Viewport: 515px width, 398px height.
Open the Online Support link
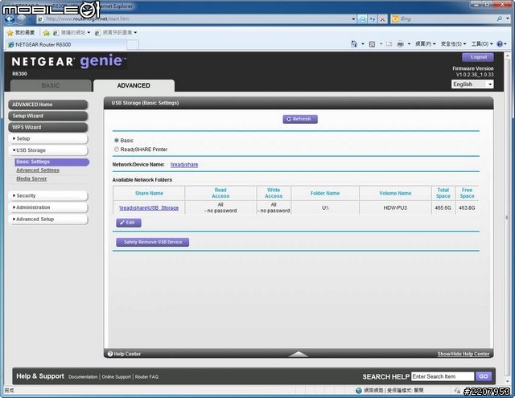point(116,377)
